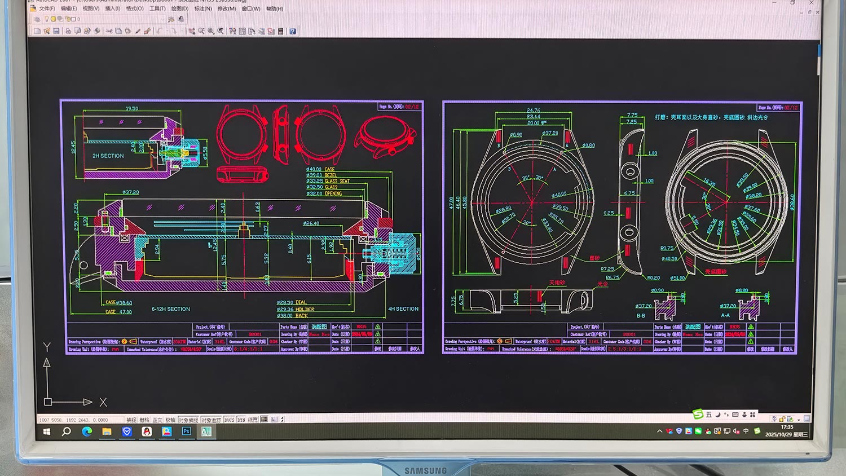Click the Pan realtime toolbar icon
846x476 pixels.
coord(192,32)
